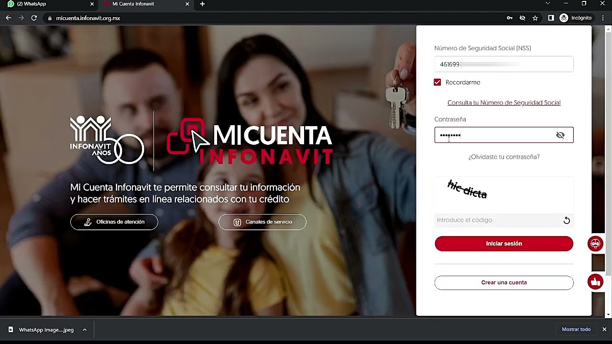Image resolution: width=612 pixels, height=344 pixels.
Task: Open Canales de servicio button
Action: (262, 222)
